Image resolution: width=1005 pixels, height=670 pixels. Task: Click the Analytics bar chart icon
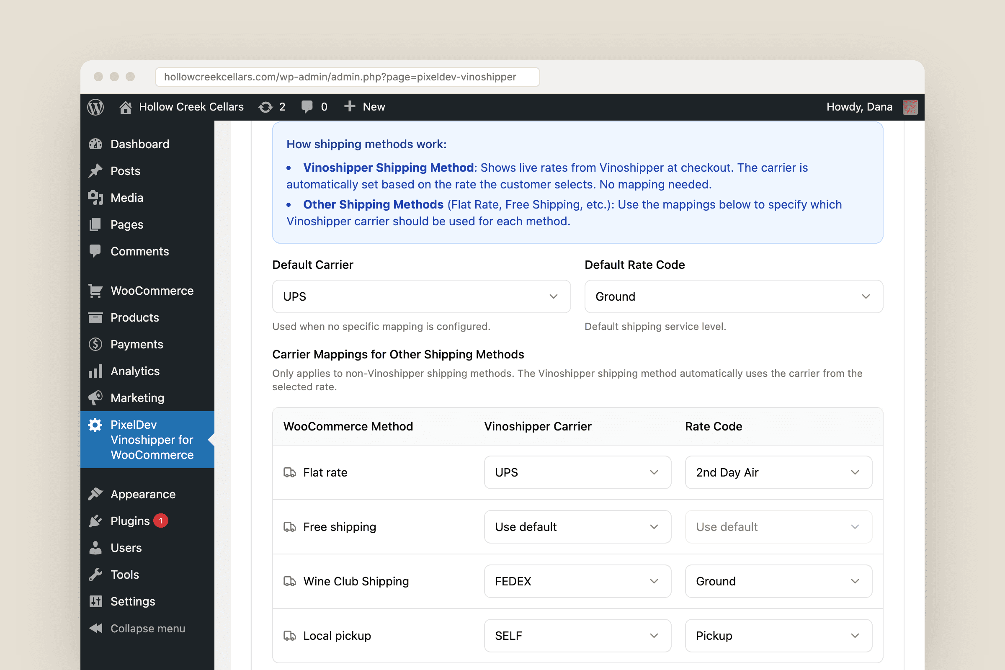pyautogui.click(x=95, y=371)
